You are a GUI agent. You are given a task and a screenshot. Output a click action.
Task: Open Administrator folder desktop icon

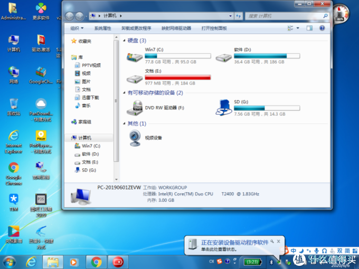click(13, 11)
